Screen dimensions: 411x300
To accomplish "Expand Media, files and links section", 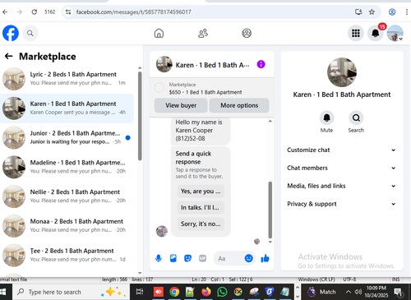I will click(x=341, y=186).
